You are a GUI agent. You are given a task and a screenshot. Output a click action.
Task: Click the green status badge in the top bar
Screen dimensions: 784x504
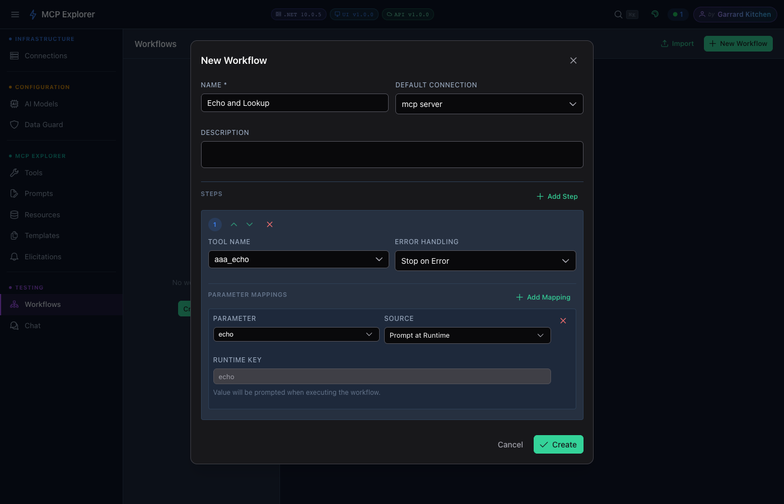click(x=678, y=14)
